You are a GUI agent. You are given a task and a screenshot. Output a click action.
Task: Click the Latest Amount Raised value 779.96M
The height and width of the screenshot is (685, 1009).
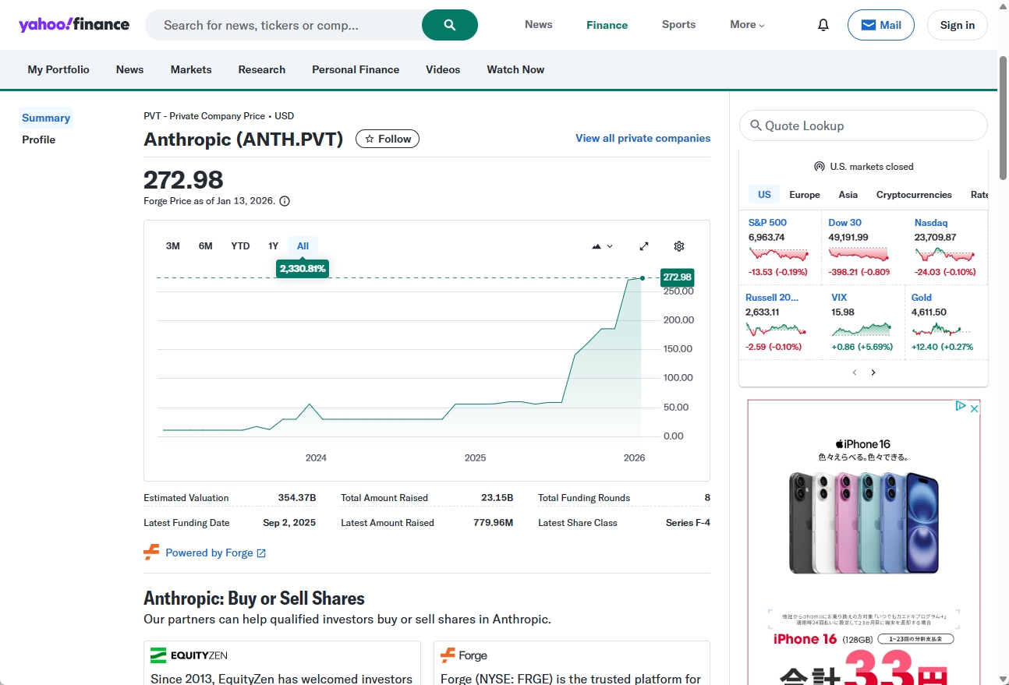(x=494, y=523)
